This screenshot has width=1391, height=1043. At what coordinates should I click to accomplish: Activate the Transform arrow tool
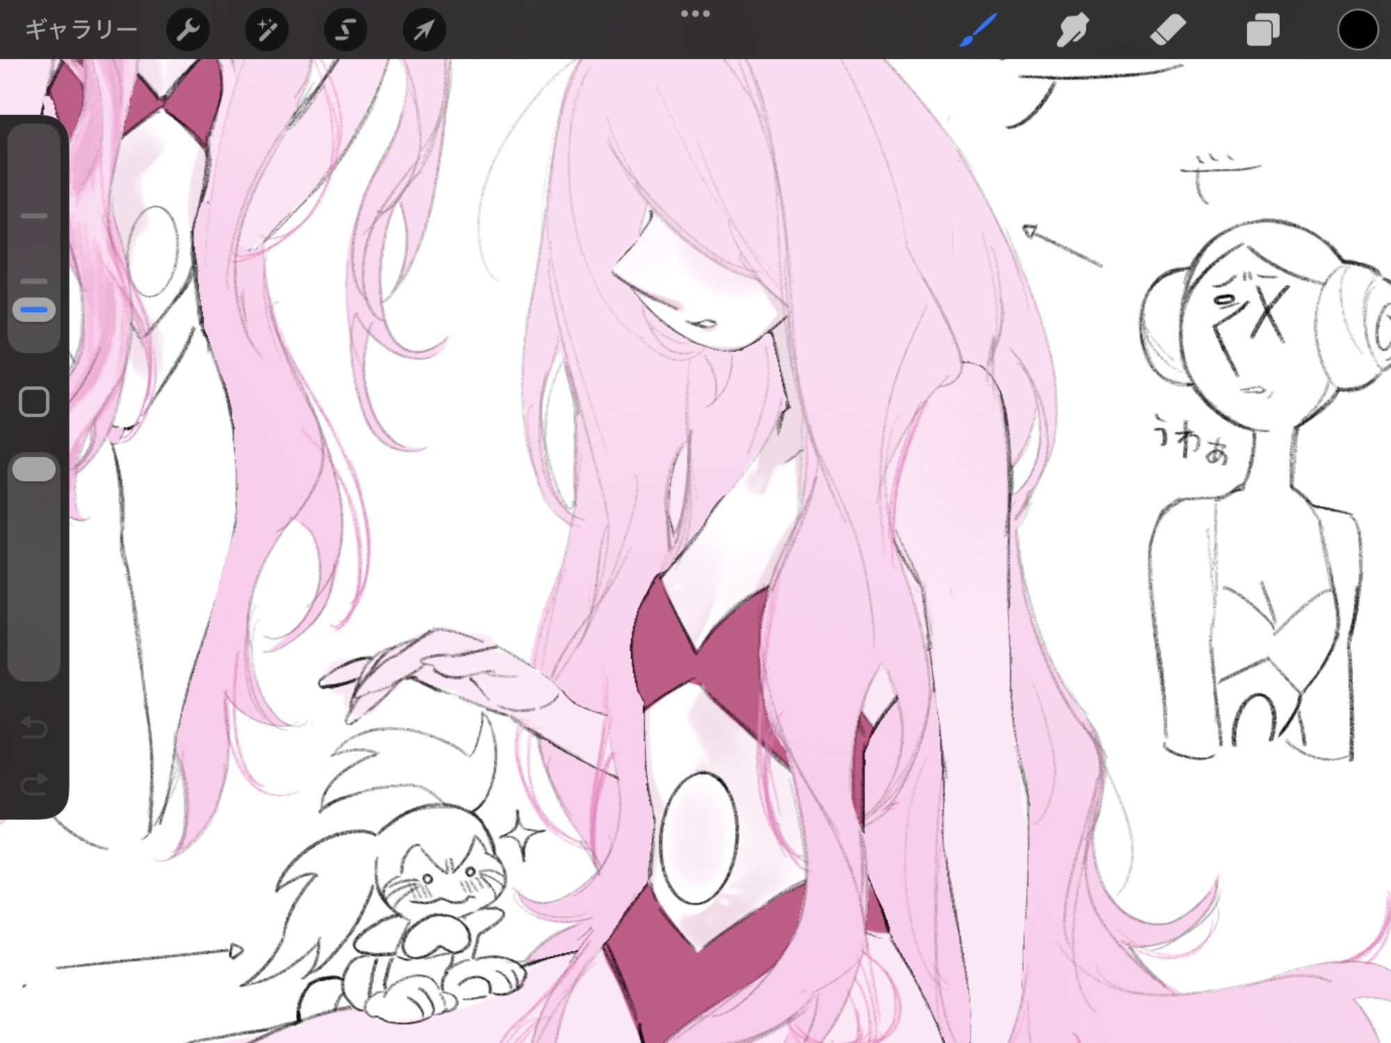pos(424,30)
